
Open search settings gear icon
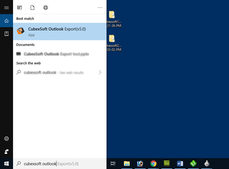tap(7, 139)
